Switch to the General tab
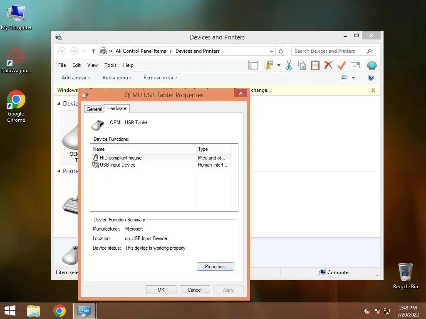The height and width of the screenshot is (319, 426). 94,109
